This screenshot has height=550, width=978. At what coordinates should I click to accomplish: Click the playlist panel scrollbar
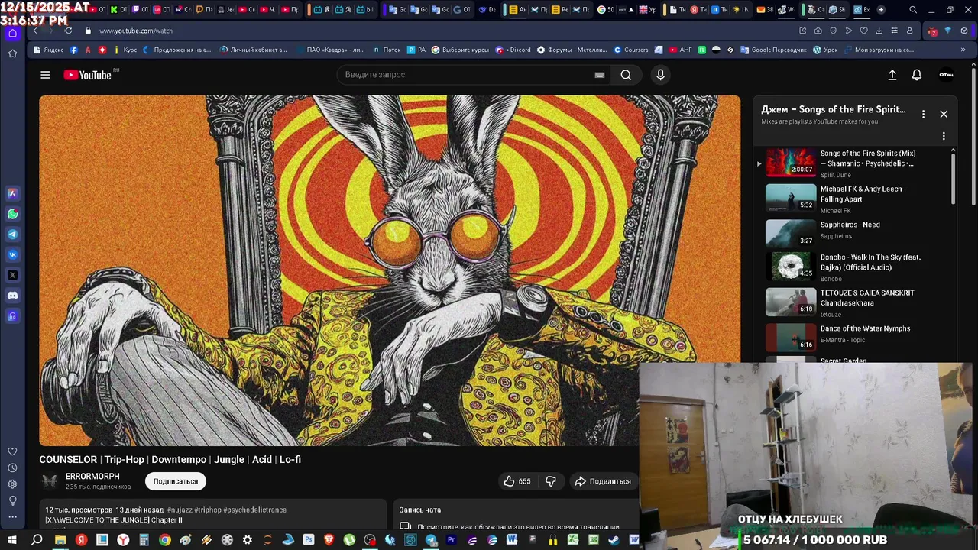coord(953,178)
